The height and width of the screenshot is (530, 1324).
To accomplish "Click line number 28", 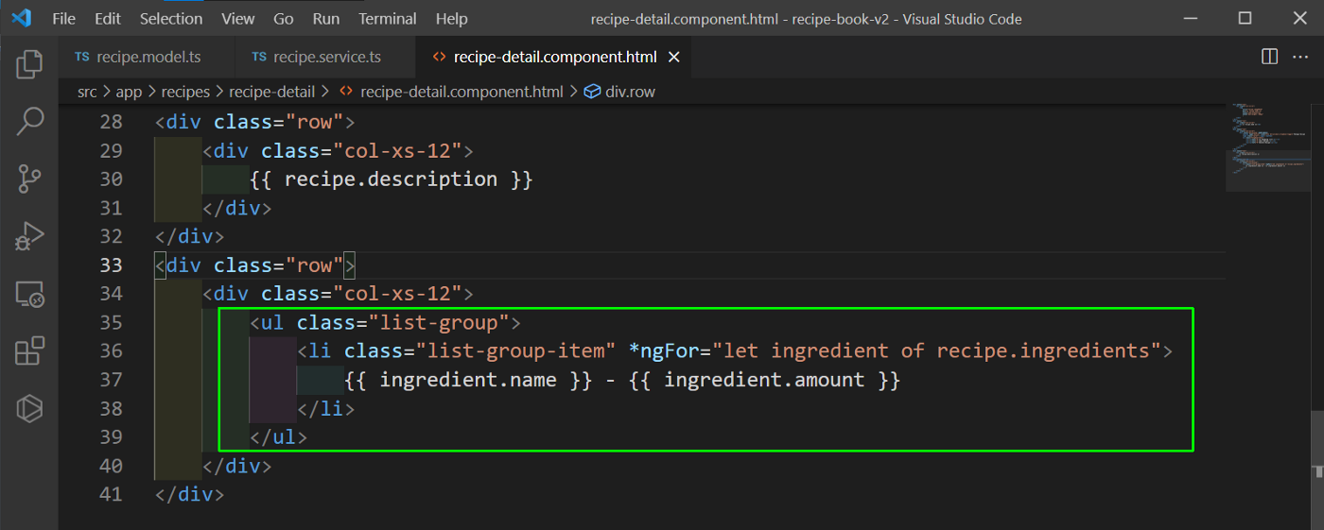I will (x=111, y=122).
